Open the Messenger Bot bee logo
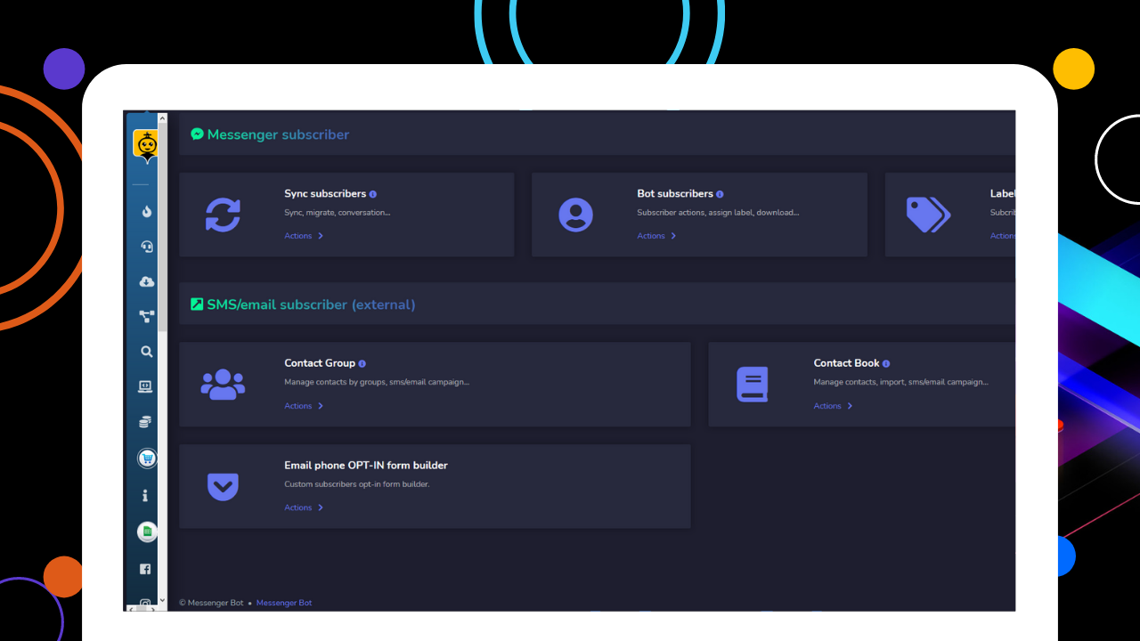 145,144
